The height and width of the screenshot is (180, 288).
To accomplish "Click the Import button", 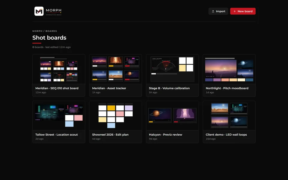I will click(218, 11).
